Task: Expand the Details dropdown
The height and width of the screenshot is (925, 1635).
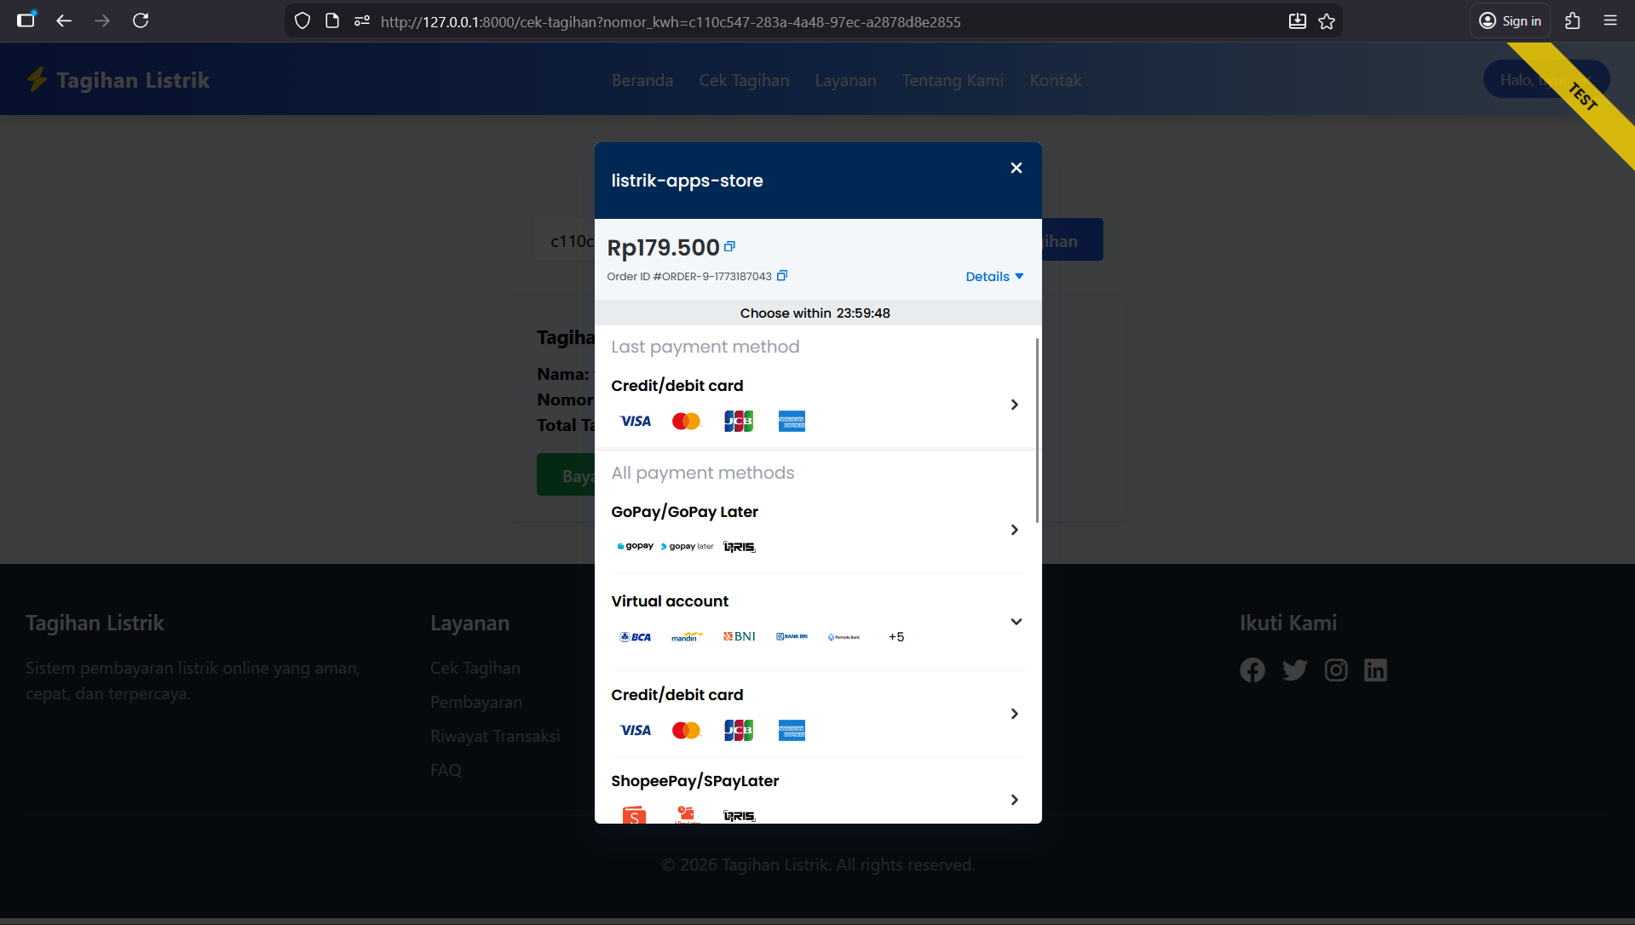Action: (x=994, y=277)
